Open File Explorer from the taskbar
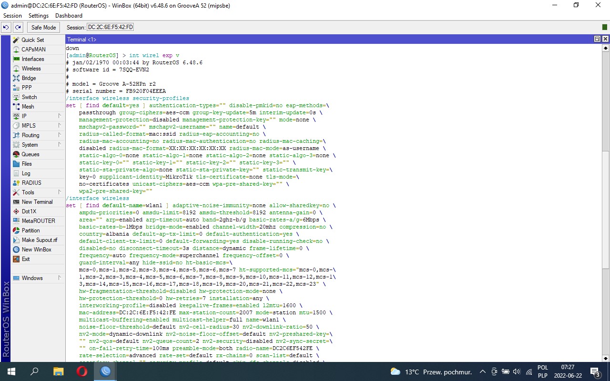 (x=58, y=371)
